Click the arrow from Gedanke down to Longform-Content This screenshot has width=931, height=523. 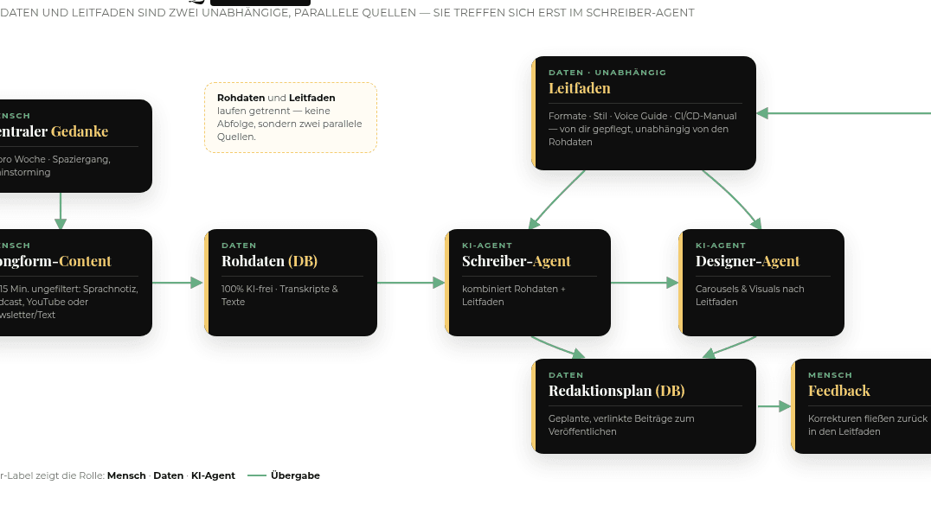point(61,211)
